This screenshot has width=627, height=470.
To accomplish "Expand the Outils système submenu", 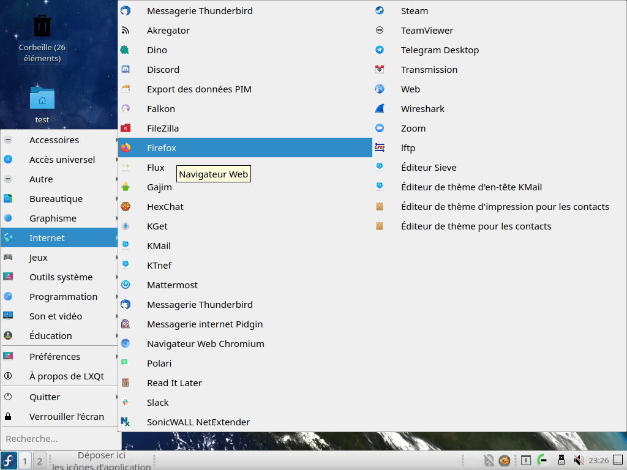I will 59,277.
